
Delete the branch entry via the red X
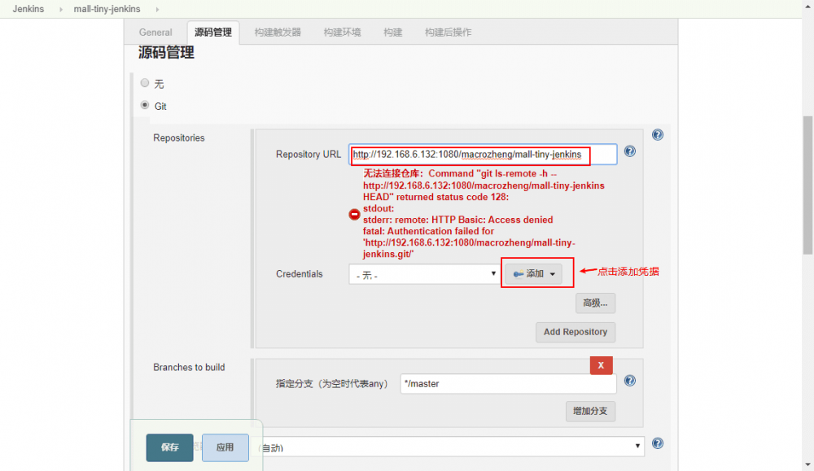601,365
